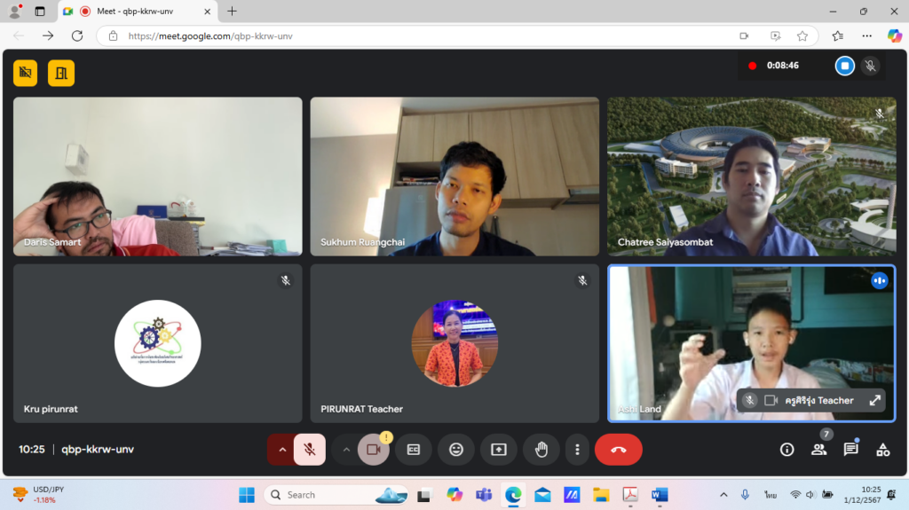This screenshot has height=510, width=909.
Task: Open the activities icon
Action: tap(882, 449)
